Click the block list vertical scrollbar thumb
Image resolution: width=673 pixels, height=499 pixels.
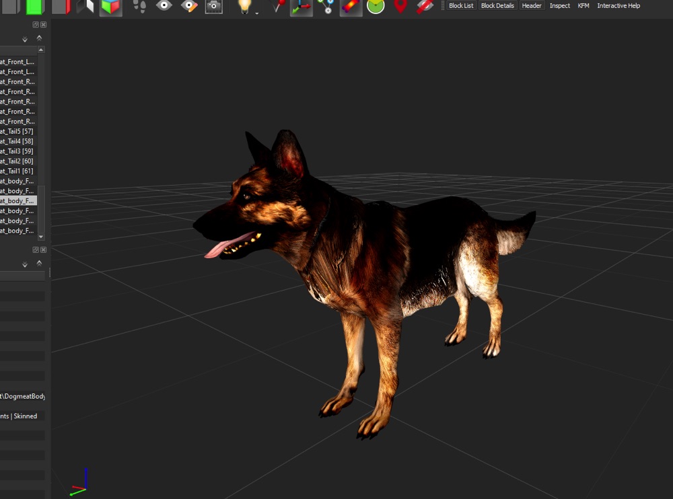click(x=41, y=209)
